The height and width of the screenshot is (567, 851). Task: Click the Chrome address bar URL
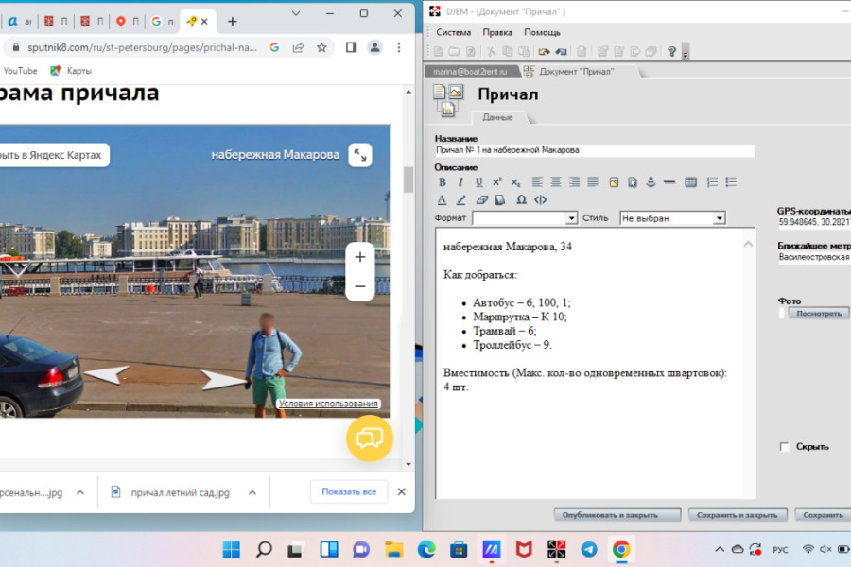point(142,48)
